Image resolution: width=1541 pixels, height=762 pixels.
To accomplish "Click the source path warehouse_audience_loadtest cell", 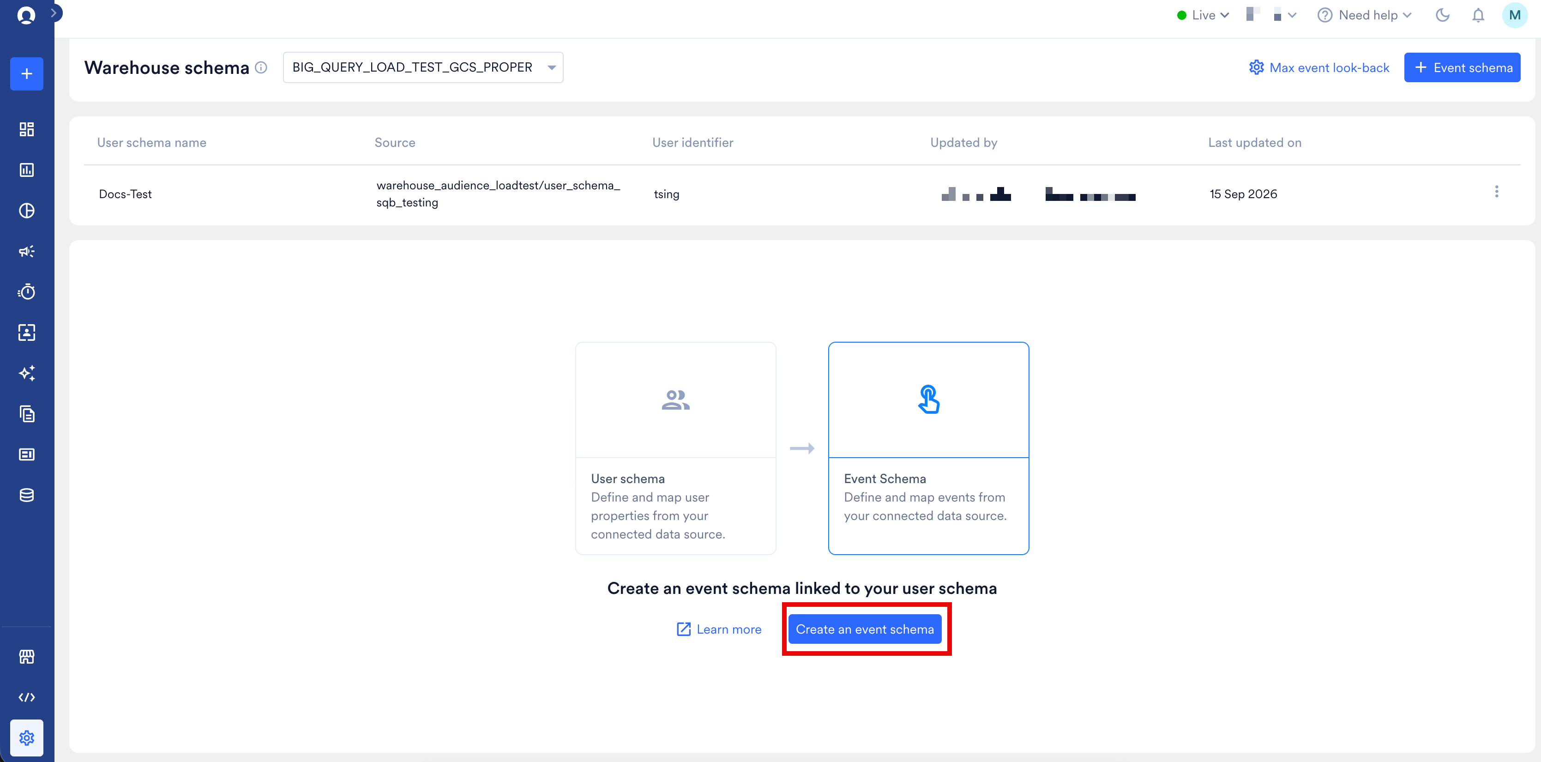I will (x=498, y=194).
